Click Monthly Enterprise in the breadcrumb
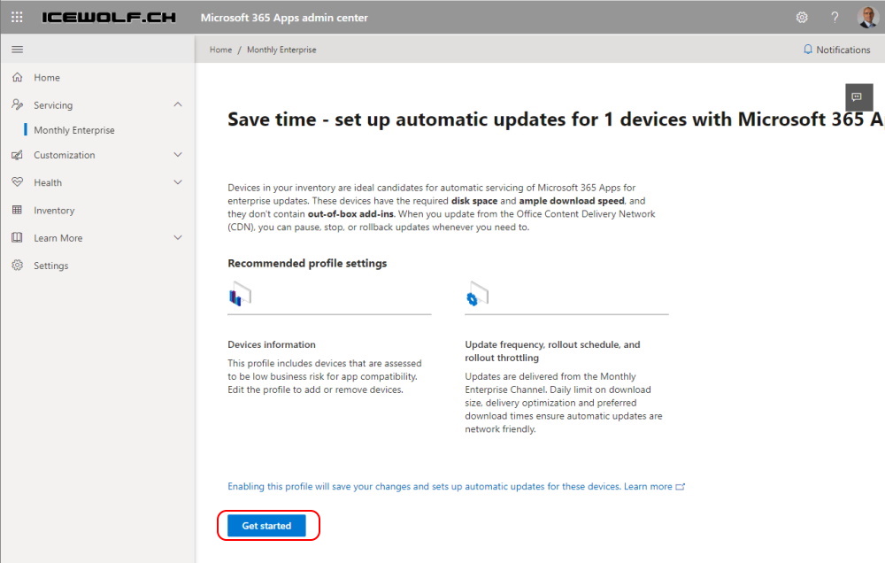Image resolution: width=885 pixels, height=563 pixels. [x=281, y=50]
